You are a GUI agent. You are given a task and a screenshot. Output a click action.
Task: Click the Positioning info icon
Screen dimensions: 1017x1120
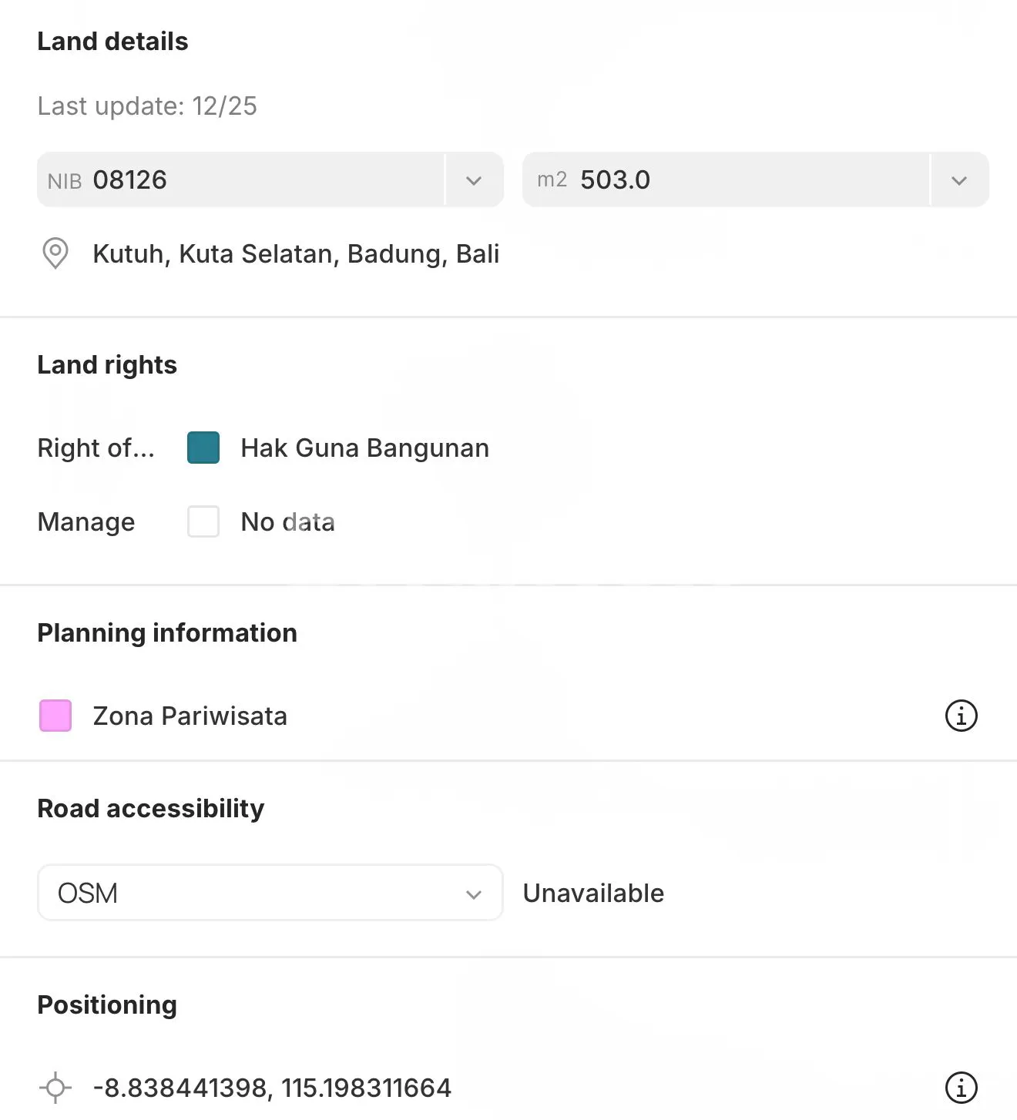pos(961,1088)
